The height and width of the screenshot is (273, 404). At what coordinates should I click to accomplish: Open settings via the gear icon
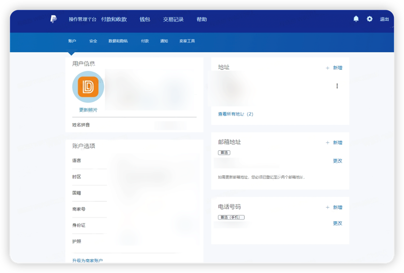click(x=369, y=19)
